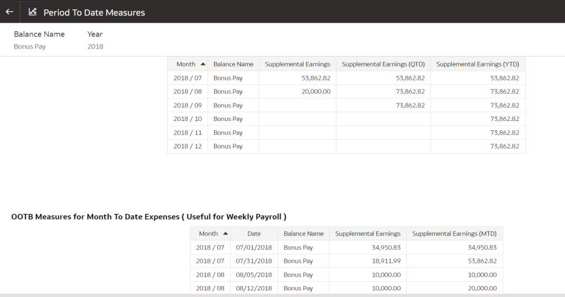Click Bonus Pay in the 2018 / 12 row

coord(228,146)
